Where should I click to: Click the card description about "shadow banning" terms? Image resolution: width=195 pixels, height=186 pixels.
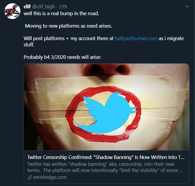tap(106, 167)
